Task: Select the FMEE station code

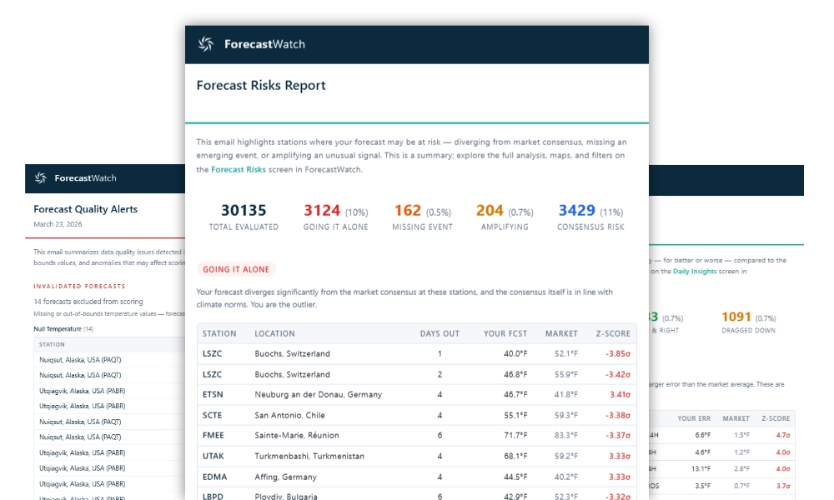Action: 214,436
